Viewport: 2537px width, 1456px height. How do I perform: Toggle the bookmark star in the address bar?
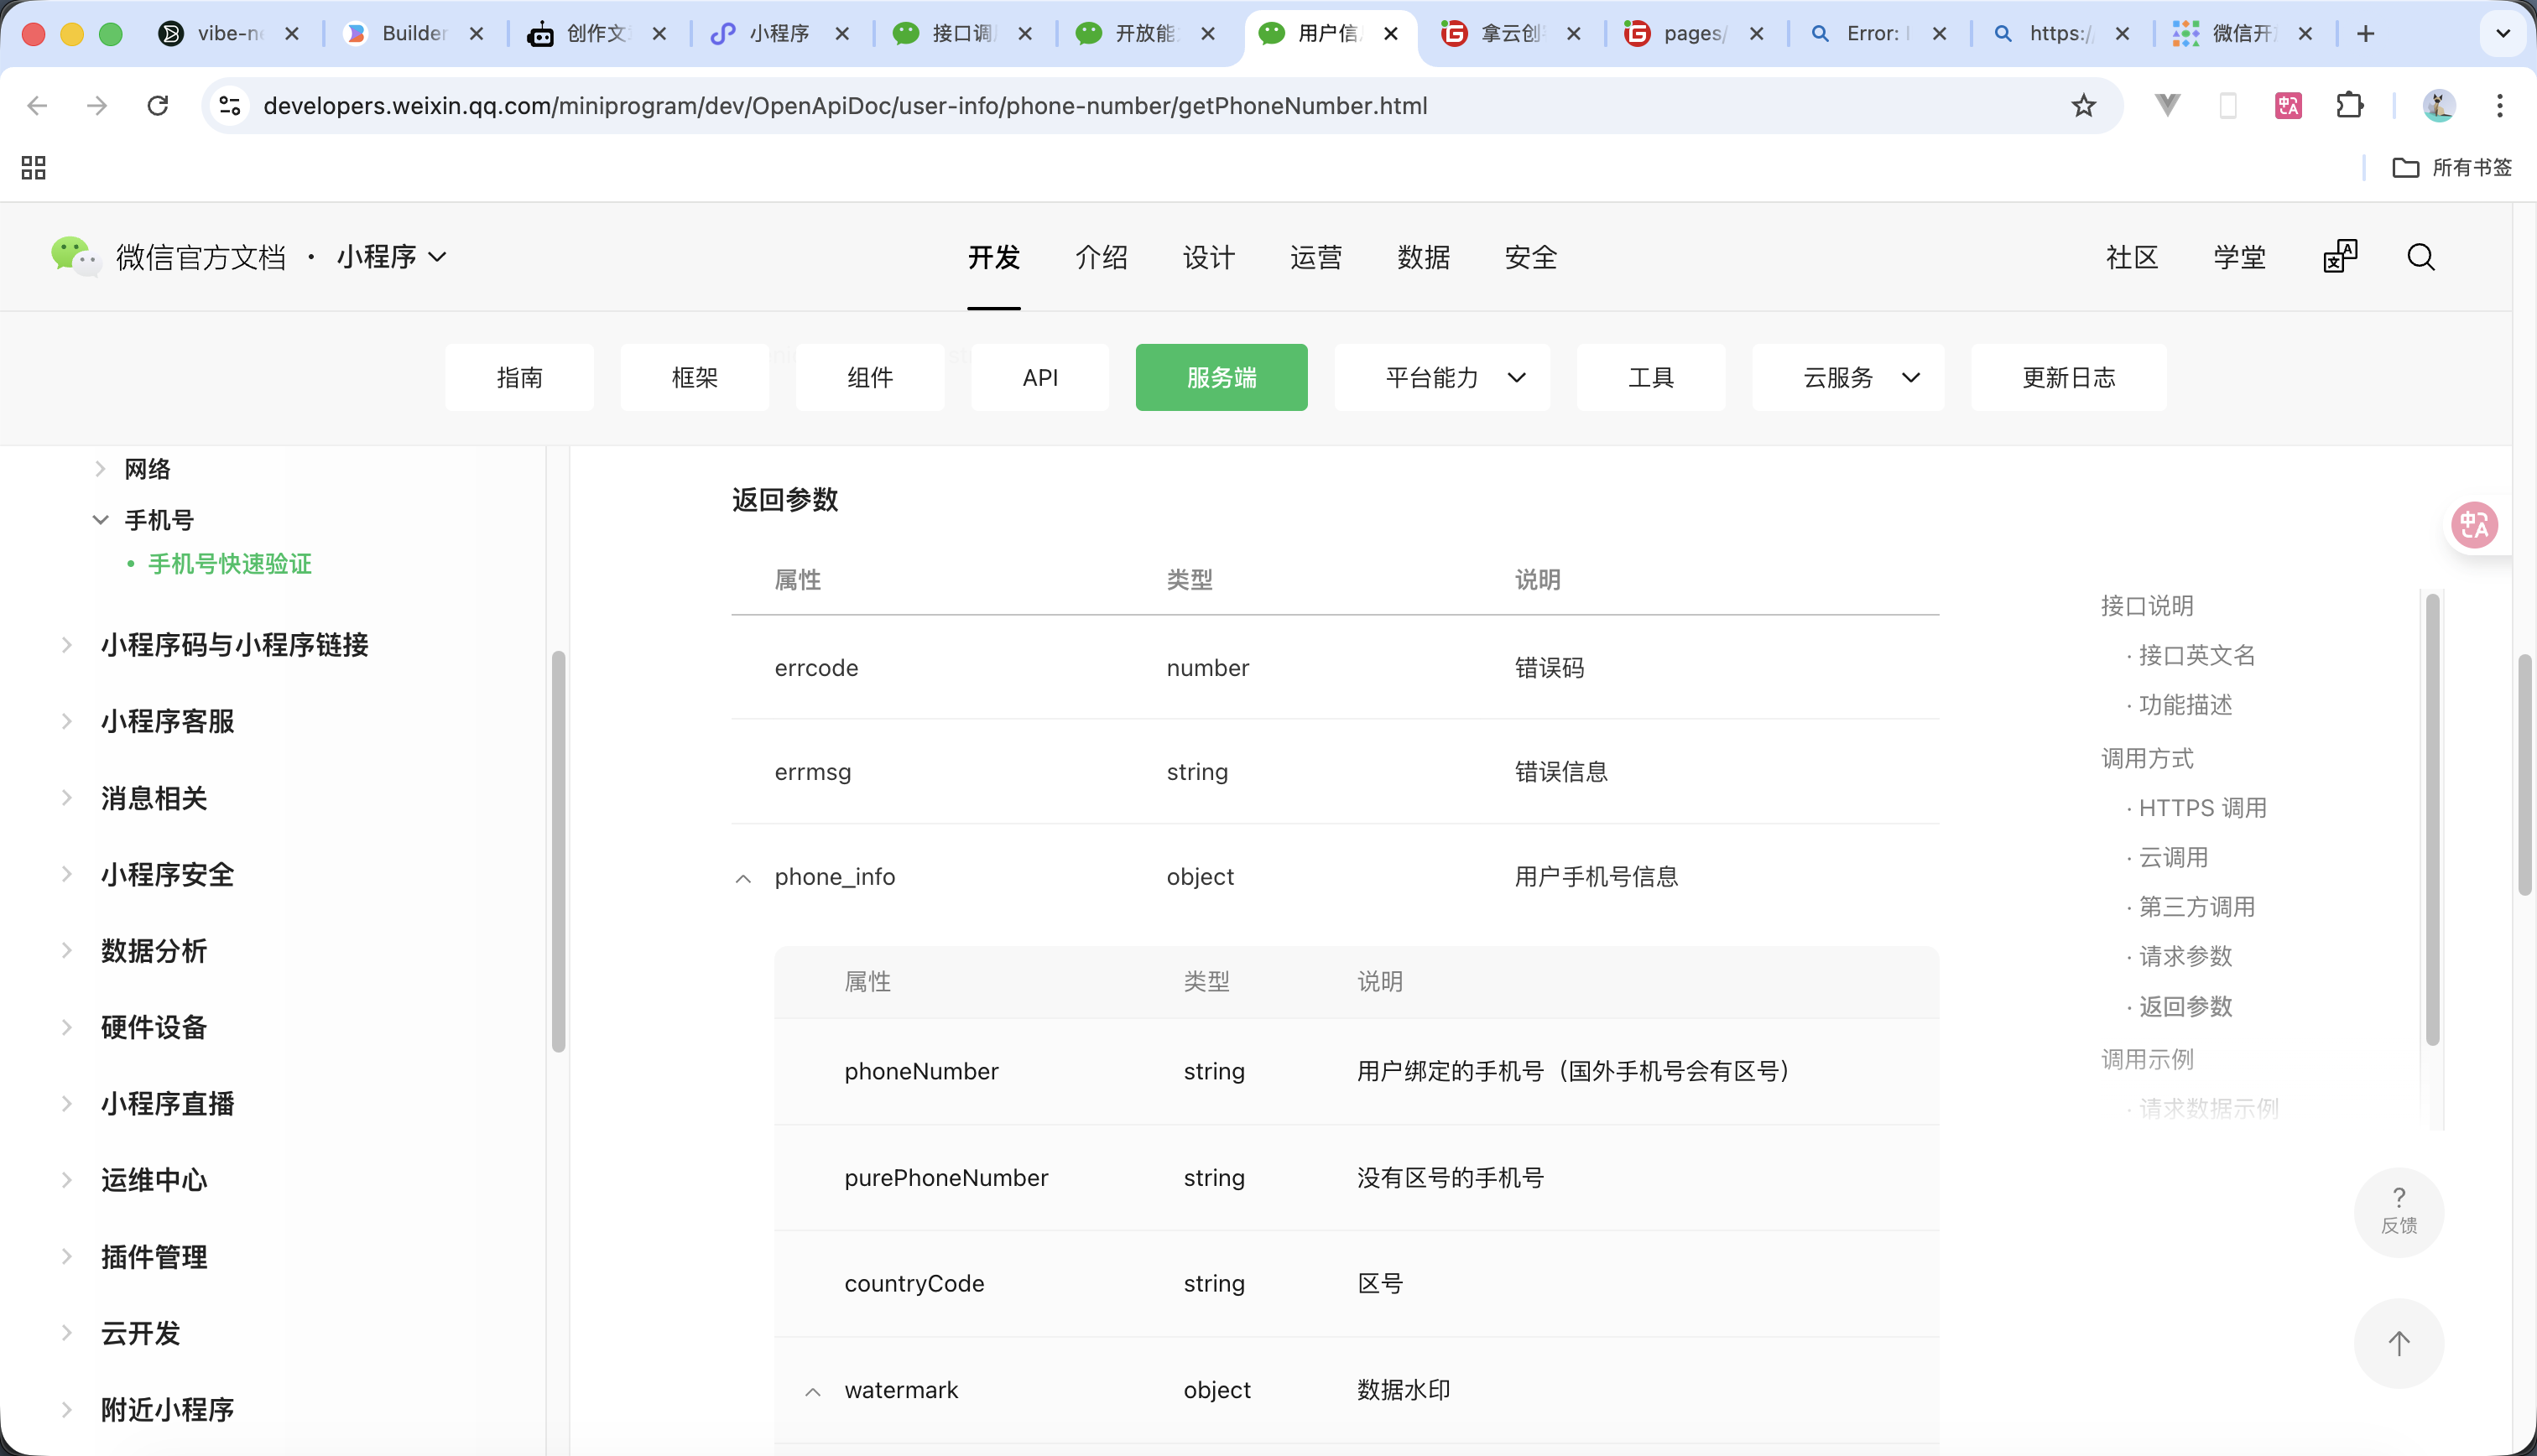click(x=2083, y=105)
